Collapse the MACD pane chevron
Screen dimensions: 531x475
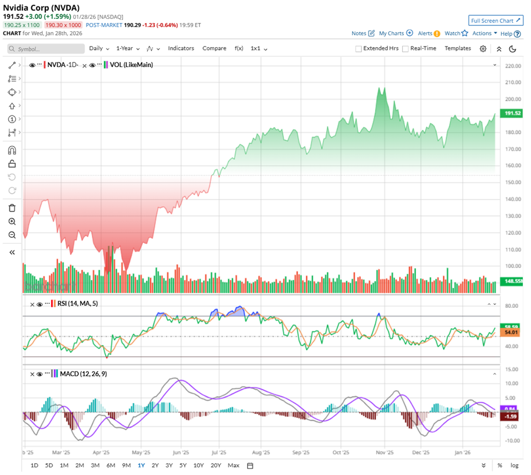[495, 374]
